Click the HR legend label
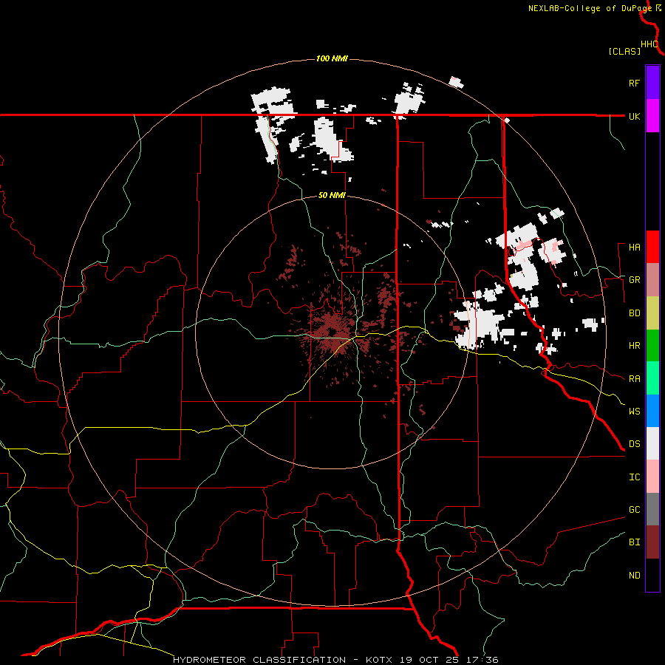 click(634, 346)
